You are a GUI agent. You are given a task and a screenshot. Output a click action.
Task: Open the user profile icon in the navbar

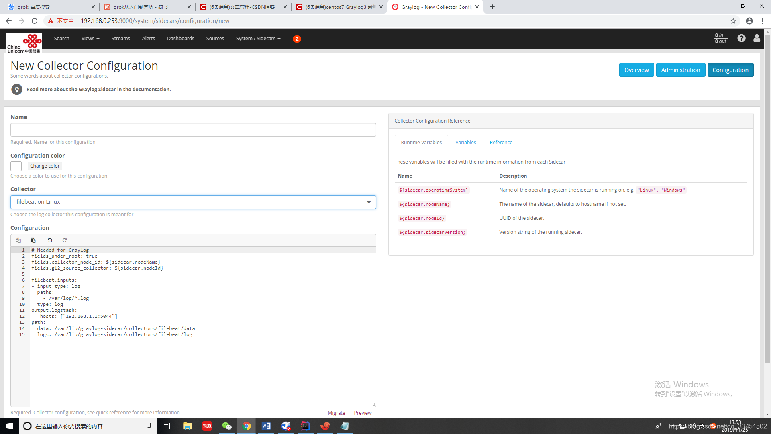(757, 38)
